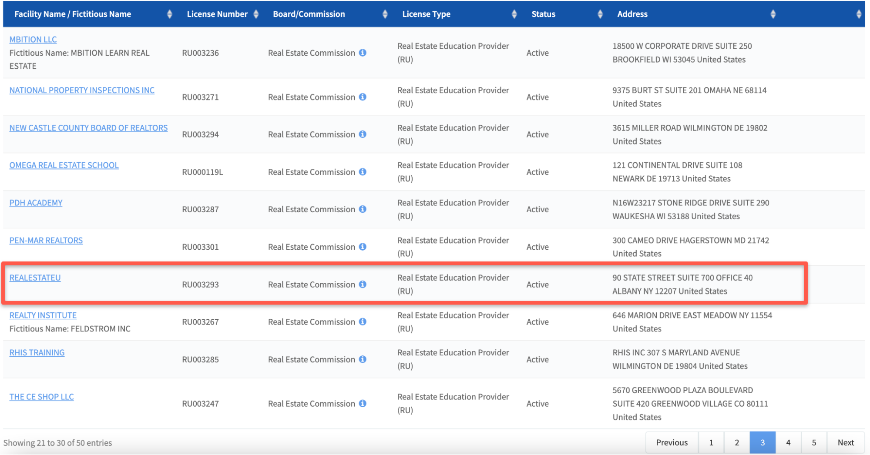Click license number RU003236
This screenshot has height=455, width=870.
[x=200, y=53]
